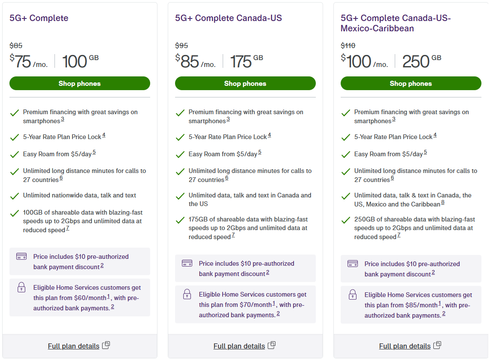Click the credit card icon in the Canada-US plan

187,263
